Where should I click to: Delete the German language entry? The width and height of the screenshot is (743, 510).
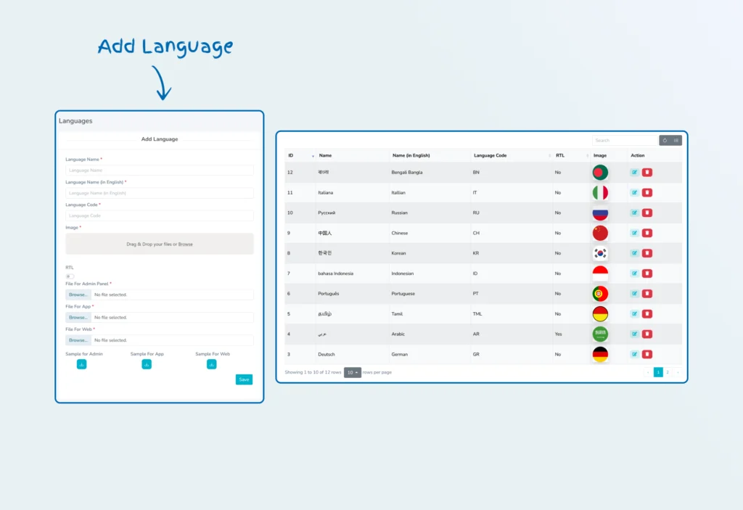click(647, 354)
